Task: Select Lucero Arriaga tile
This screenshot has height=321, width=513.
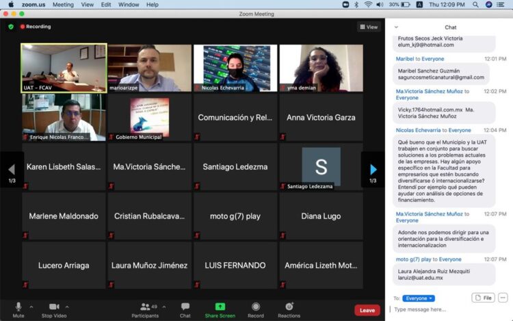Action: [64, 266]
